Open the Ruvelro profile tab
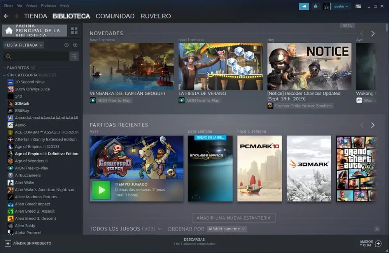The image size is (389, 253). pyautogui.click(x=156, y=16)
